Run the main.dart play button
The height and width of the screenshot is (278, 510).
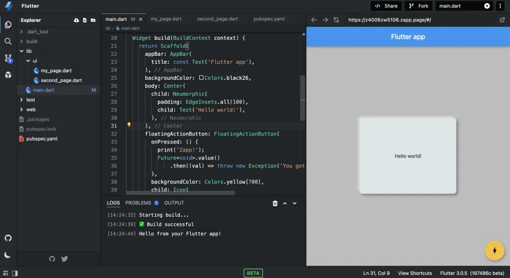487,6
